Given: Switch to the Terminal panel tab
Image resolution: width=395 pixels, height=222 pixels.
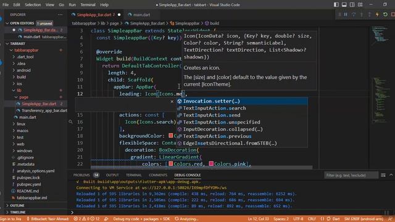Looking at the screenshot, I should pyautogui.click(x=134, y=175).
